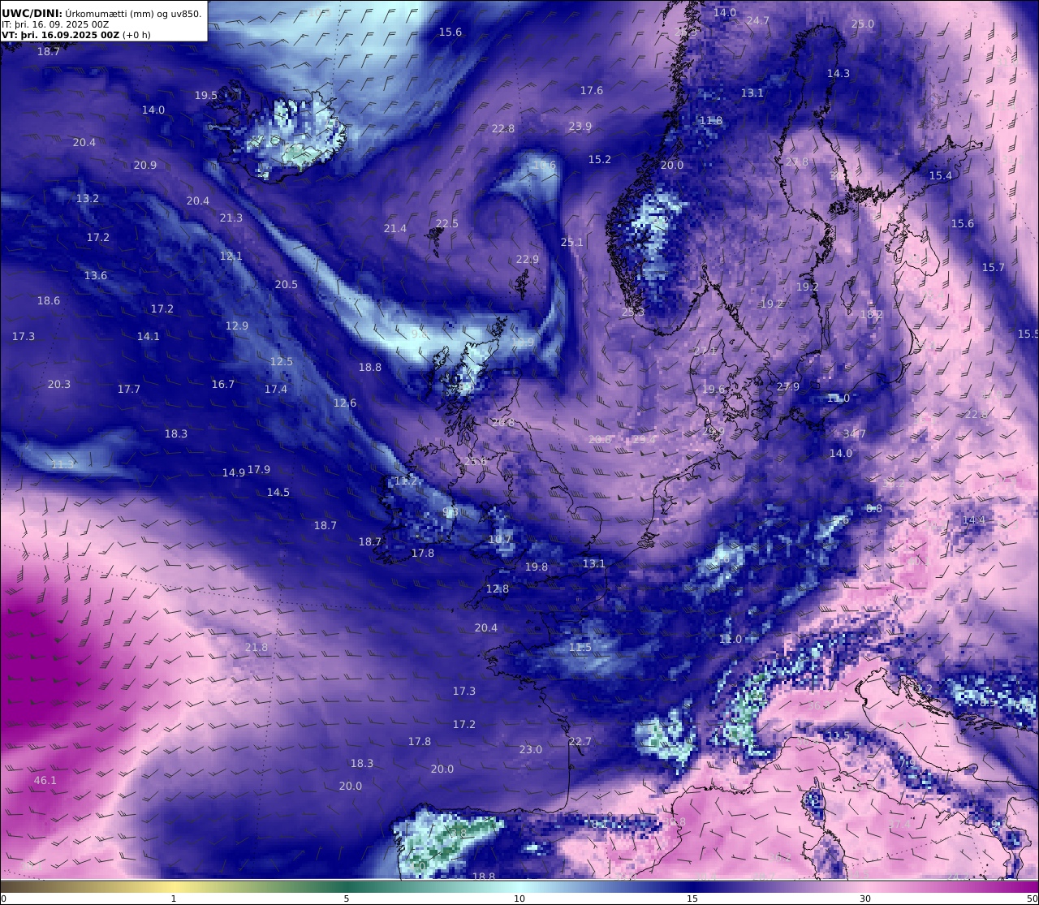Click the 23.0 map value
Image resolution: width=1039 pixels, height=905 pixels.
pyautogui.click(x=531, y=750)
